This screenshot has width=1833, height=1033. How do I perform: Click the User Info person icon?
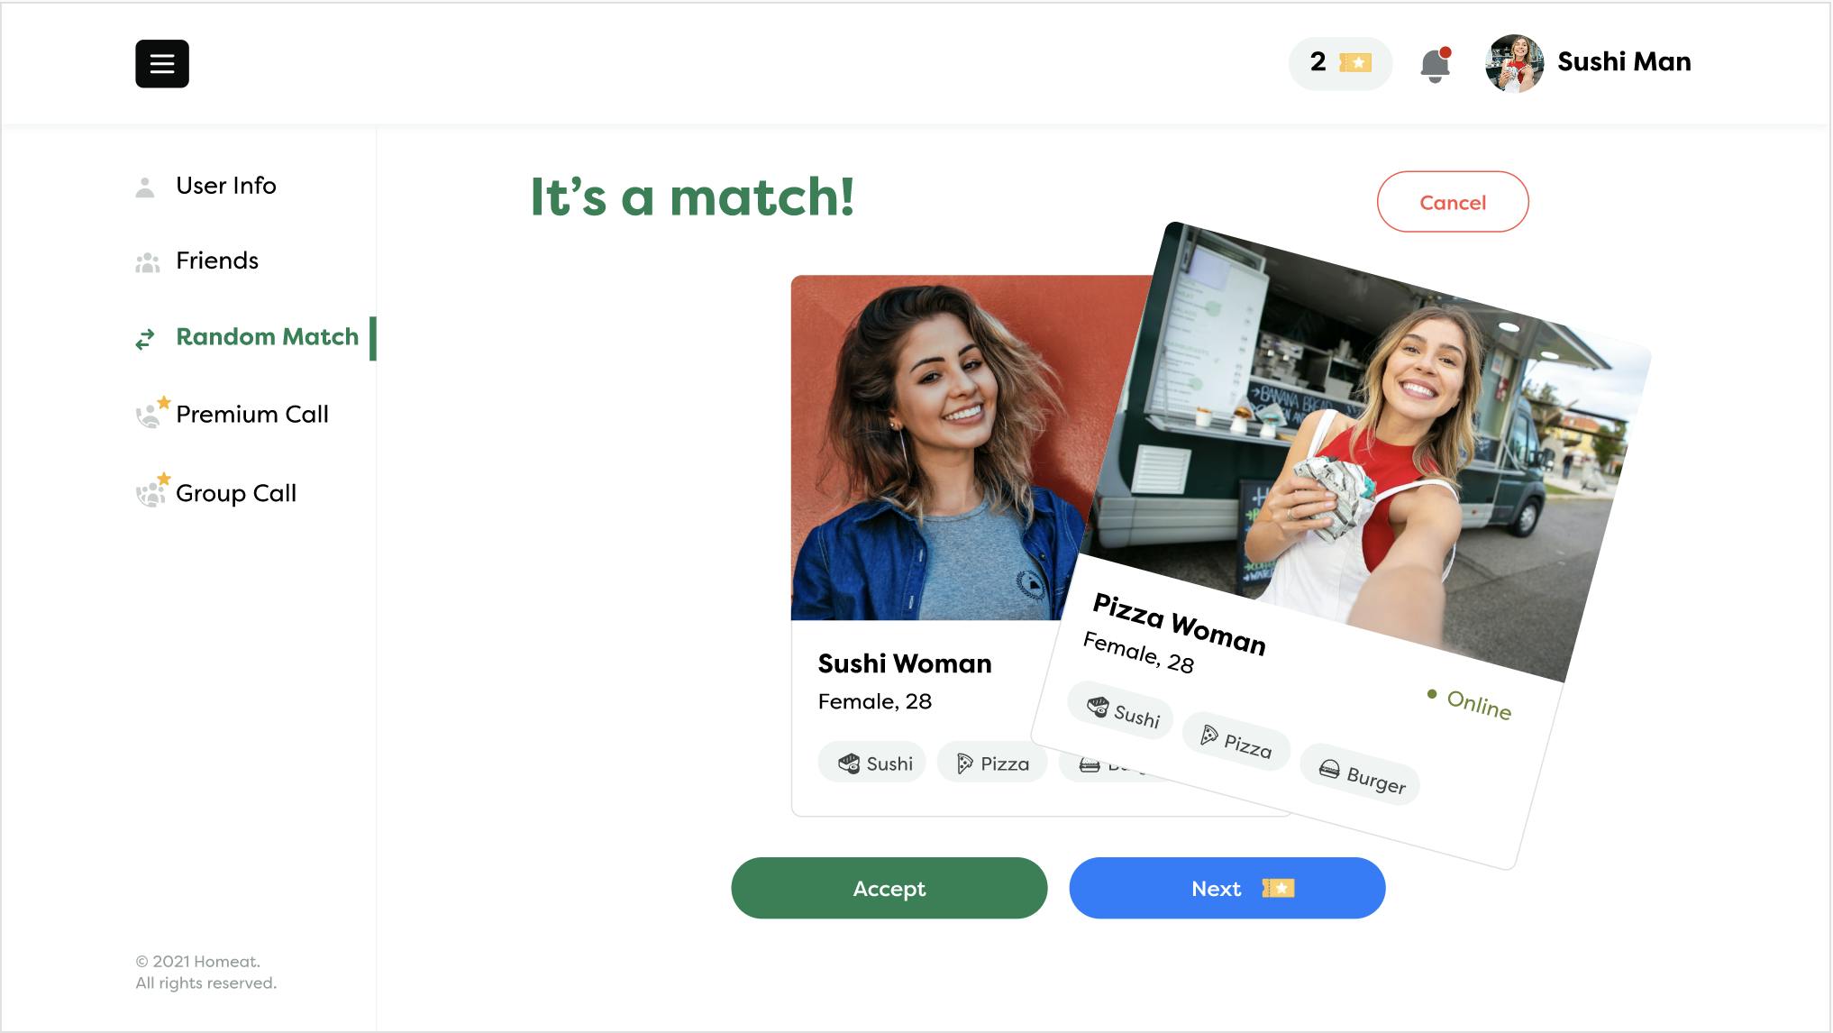click(x=145, y=187)
